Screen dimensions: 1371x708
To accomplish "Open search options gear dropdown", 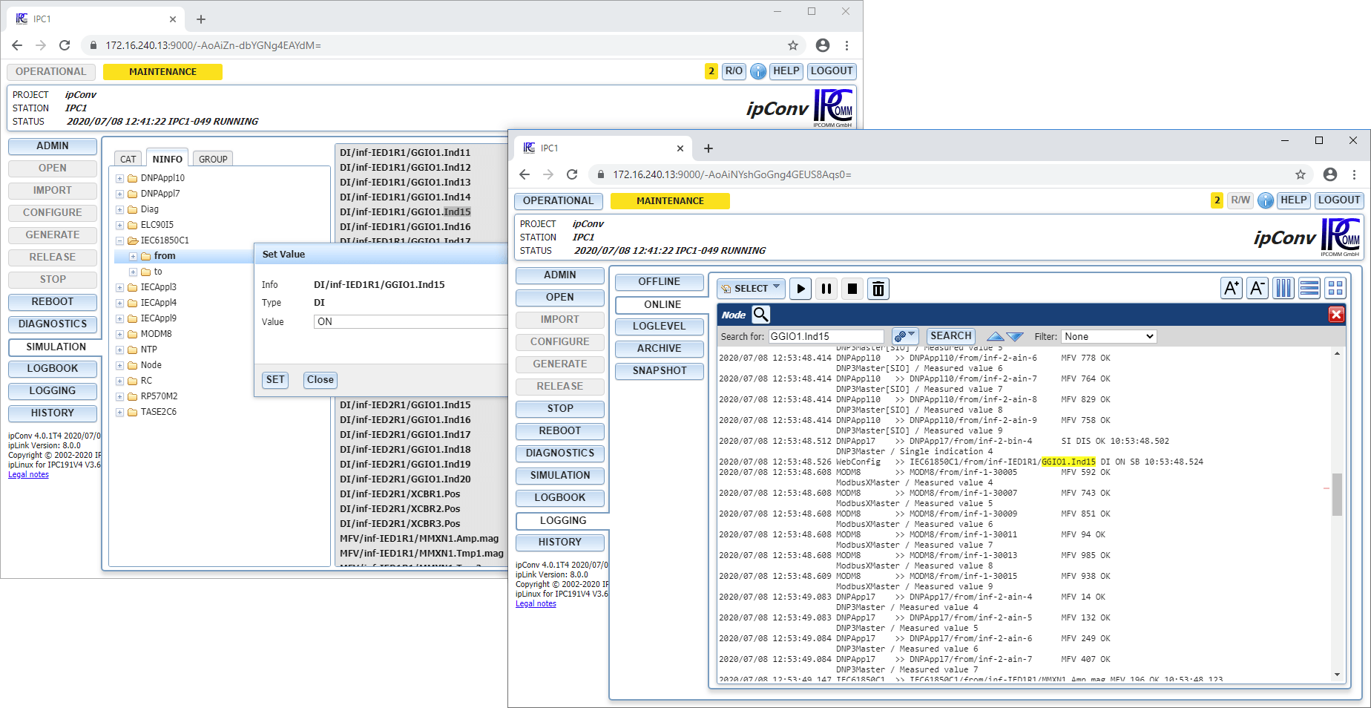I will pyautogui.click(x=905, y=336).
